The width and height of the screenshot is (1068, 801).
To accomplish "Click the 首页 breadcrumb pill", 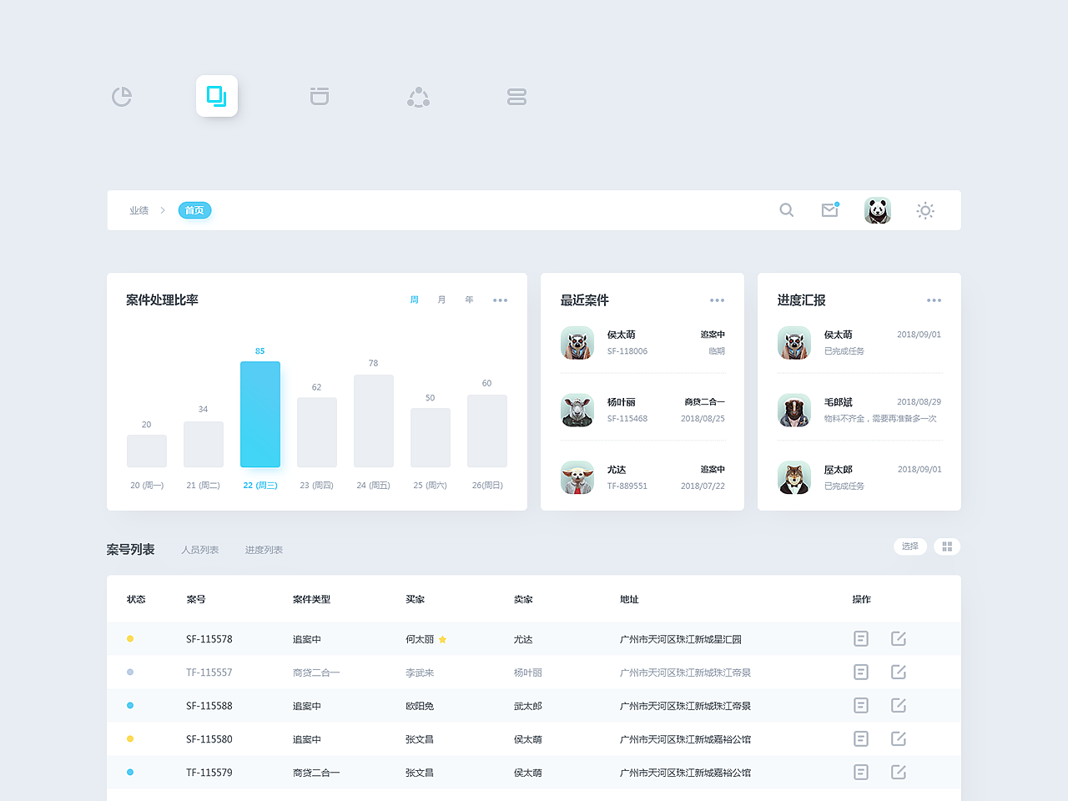I will point(194,210).
